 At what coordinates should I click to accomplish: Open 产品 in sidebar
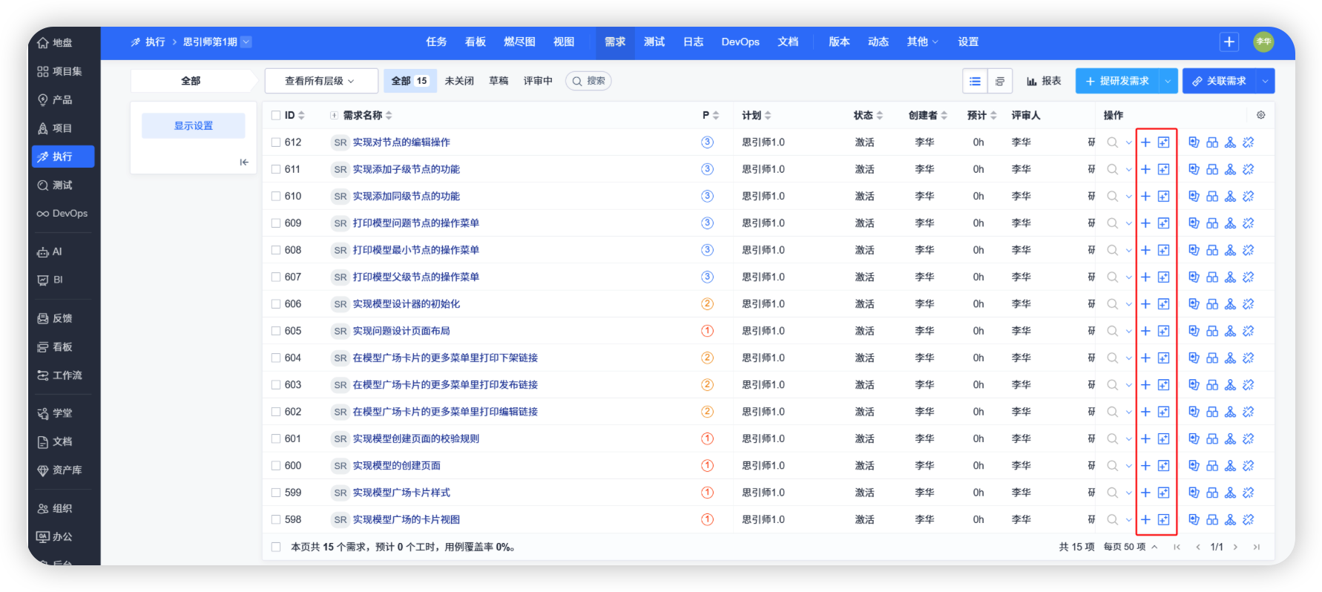pos(56,99)
